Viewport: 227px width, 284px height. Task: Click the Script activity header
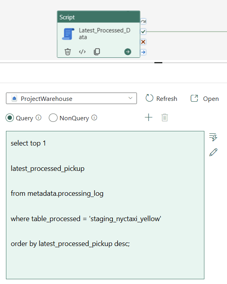(98, 17)
